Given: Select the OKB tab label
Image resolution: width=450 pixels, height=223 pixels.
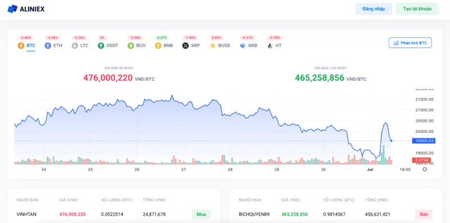Looking at the screenshot, I should pyautogui.click(x=253, y=46).
